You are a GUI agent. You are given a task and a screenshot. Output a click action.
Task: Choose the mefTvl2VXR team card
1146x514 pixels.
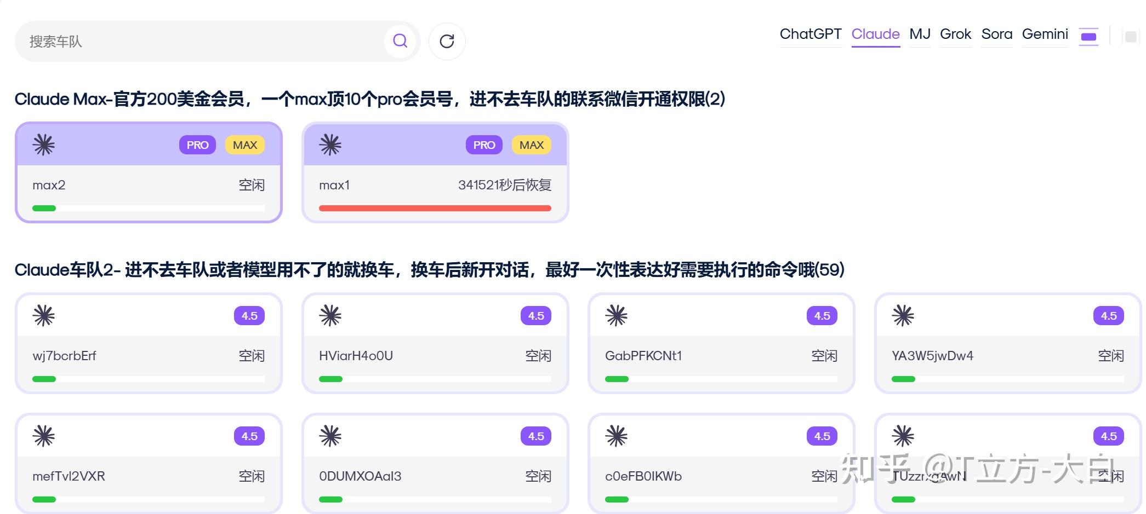[x=148, y=475]
